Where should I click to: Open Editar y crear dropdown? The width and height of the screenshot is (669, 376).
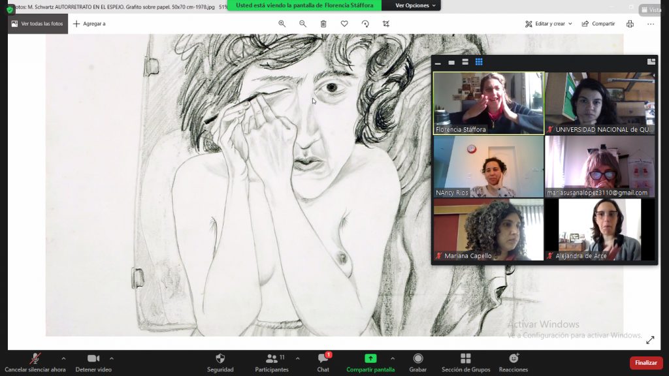tap(549, 23)
